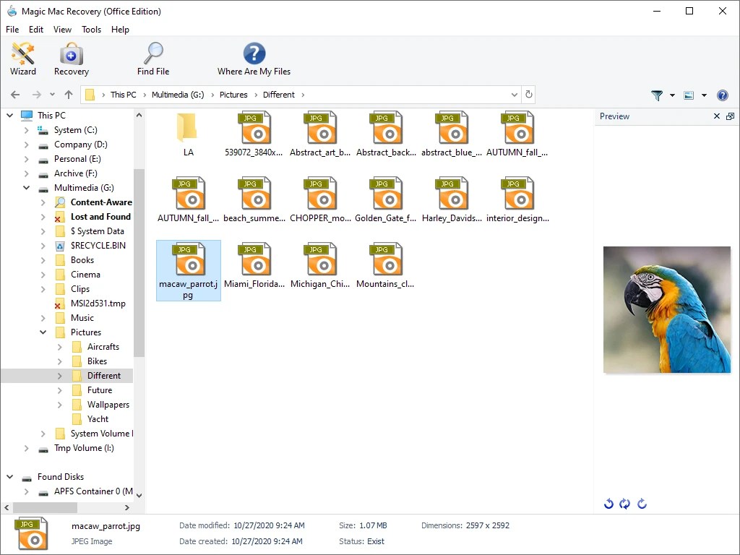Collapse the Multimedia (G:) drive
The width and height of the screenshot is (740, 555).
pos(26,188)
